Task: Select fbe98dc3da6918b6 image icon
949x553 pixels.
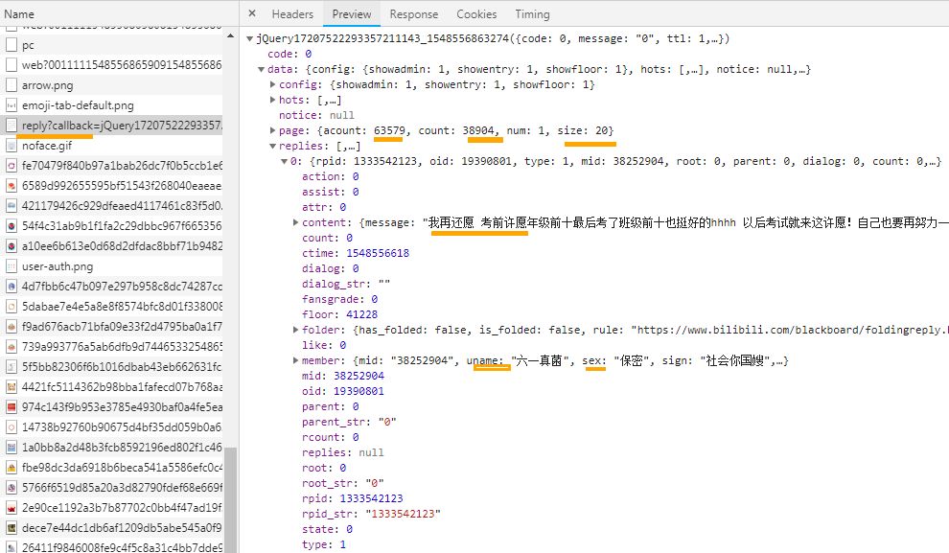Action: (x=11, y=468)
